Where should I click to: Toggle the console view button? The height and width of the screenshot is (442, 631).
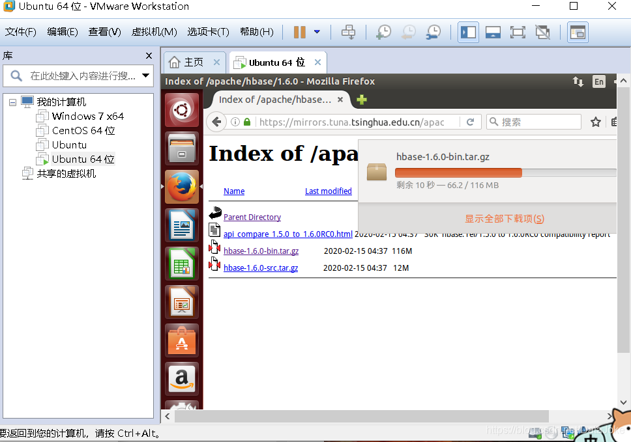[x=578, y=32]
